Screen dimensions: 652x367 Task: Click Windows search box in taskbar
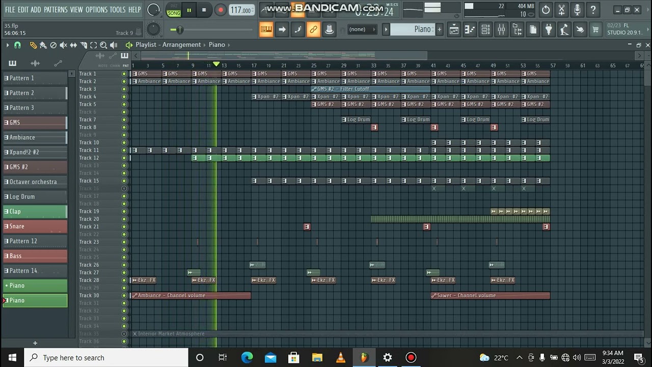tap(107, 358)
